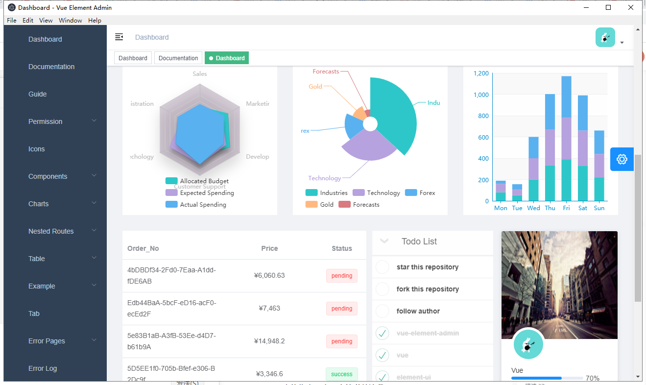Viewport: 646px width, 385px height.
Task: Toggle Expected Spending legend item
Action: point(200,193)
